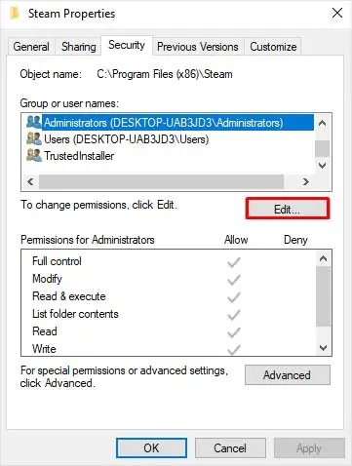Switch to the General tab
Screen dimensions: 352x466
click(x=31, y=47)
